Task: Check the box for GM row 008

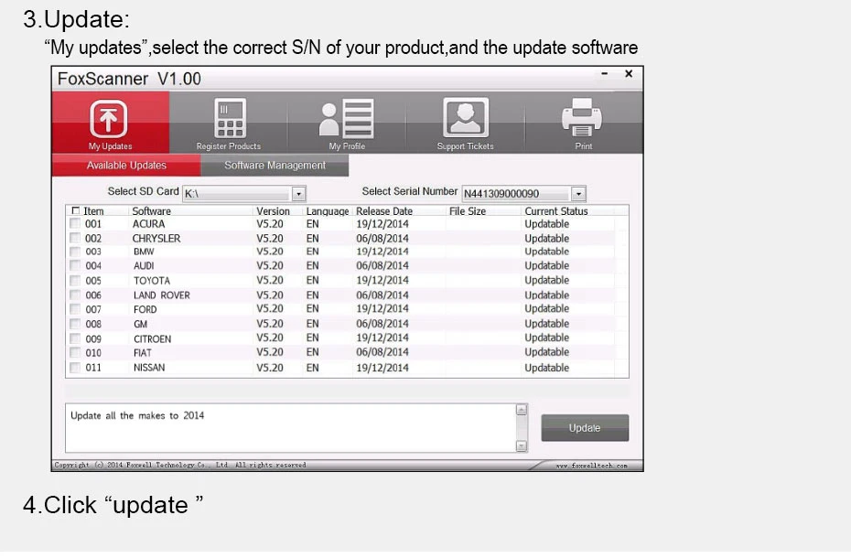Action: pos(75,324)
